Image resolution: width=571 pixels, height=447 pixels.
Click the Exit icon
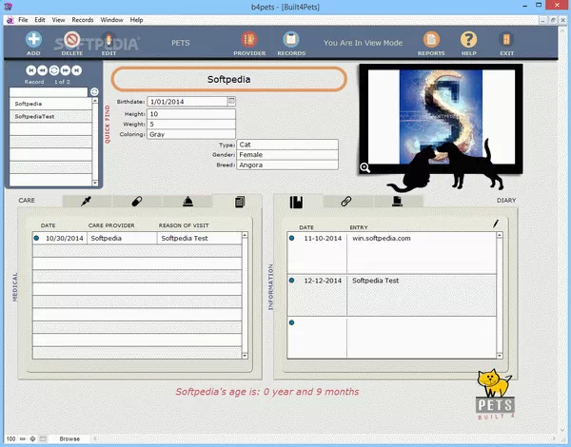pos(506,40)
